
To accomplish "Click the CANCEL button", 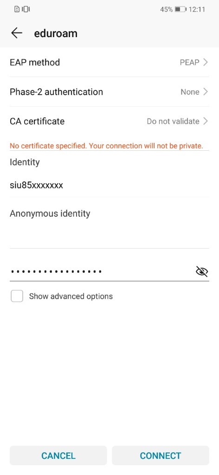I will (x=58, y=456).
